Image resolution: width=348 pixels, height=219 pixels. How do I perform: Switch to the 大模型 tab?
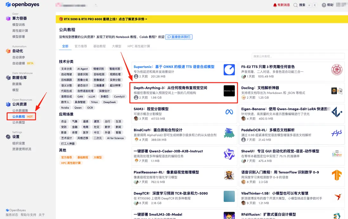(x=117, y=46)
